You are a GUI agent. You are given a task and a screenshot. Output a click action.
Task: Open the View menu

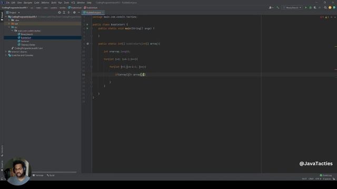click(x=19, y=3)
